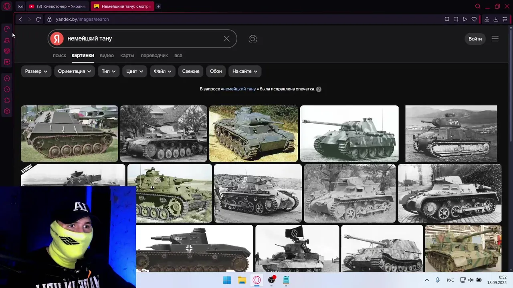The height and width of the screenshot is (288, 513).
Task: Toggle the Обои filter
Action: point(216,71)
